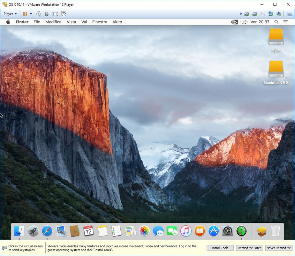Open System Preferences gear in Dock

(228, 231)
